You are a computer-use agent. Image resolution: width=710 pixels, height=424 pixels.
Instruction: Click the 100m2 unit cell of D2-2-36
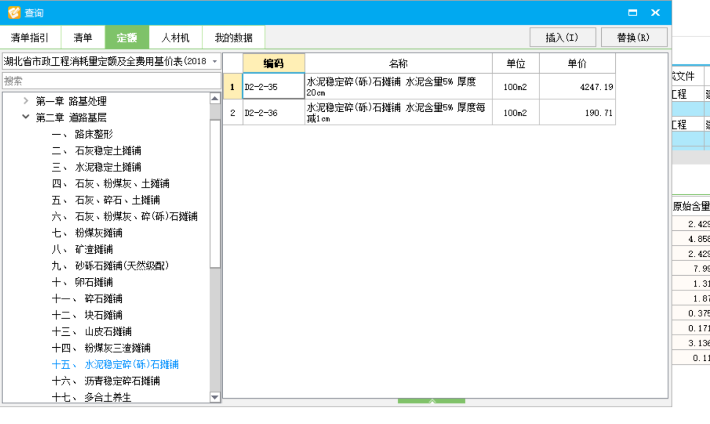[x=516, y=113]
